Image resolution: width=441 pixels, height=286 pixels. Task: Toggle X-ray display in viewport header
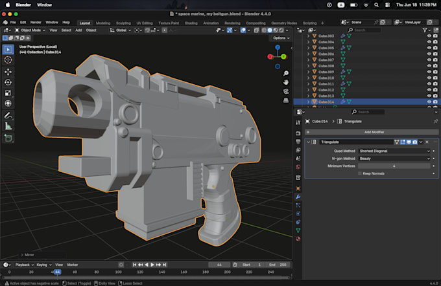pos(257,30)
